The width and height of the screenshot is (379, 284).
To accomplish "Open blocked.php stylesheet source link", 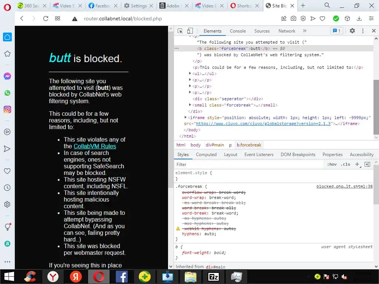I will click(345, 186).
